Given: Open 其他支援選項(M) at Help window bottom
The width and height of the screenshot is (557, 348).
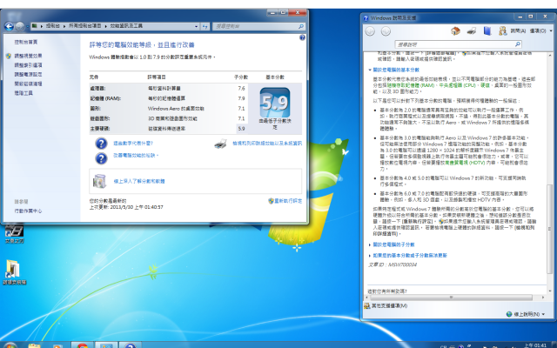Looking at the screenshot, I should pos(386,305).
